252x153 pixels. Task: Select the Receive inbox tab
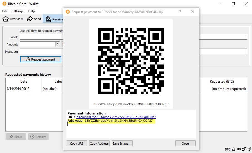[53, 19]
